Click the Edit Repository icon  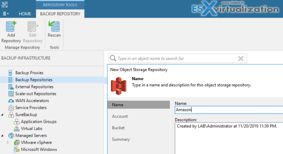pos(33,26)
